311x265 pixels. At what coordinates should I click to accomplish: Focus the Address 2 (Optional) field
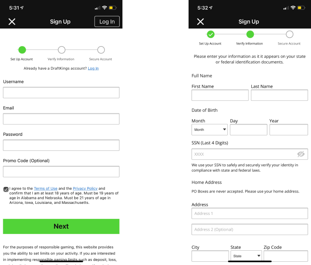(x=250, y=230)
